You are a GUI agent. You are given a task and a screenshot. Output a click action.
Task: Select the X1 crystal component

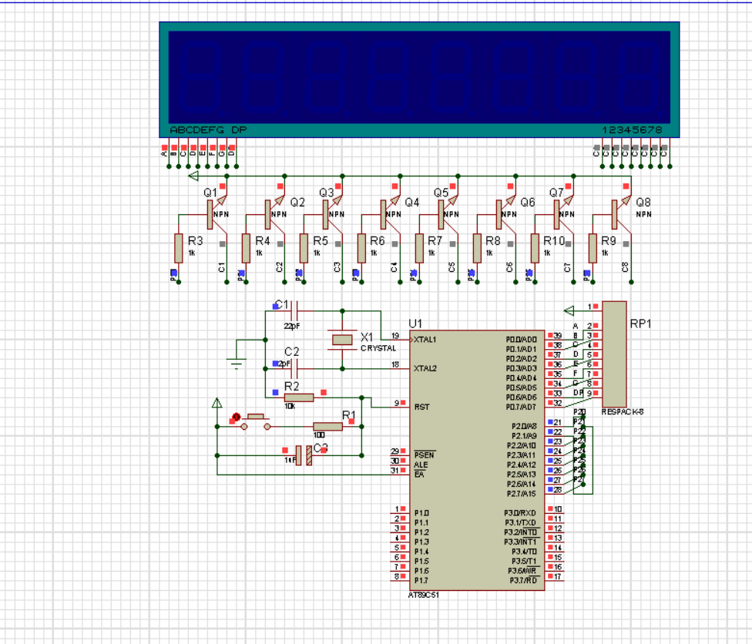342,340
